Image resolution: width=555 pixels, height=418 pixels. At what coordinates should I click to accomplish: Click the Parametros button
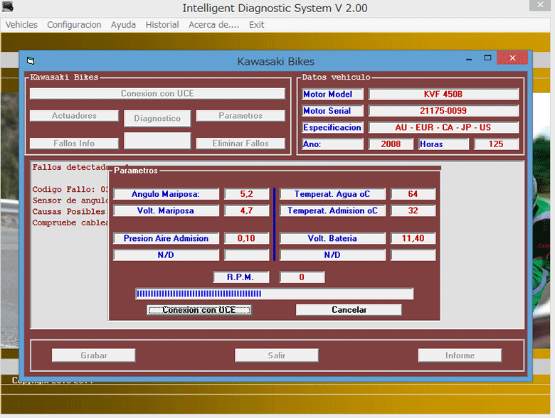pos(240,116)
